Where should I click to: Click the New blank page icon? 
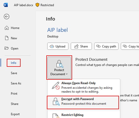7,38
